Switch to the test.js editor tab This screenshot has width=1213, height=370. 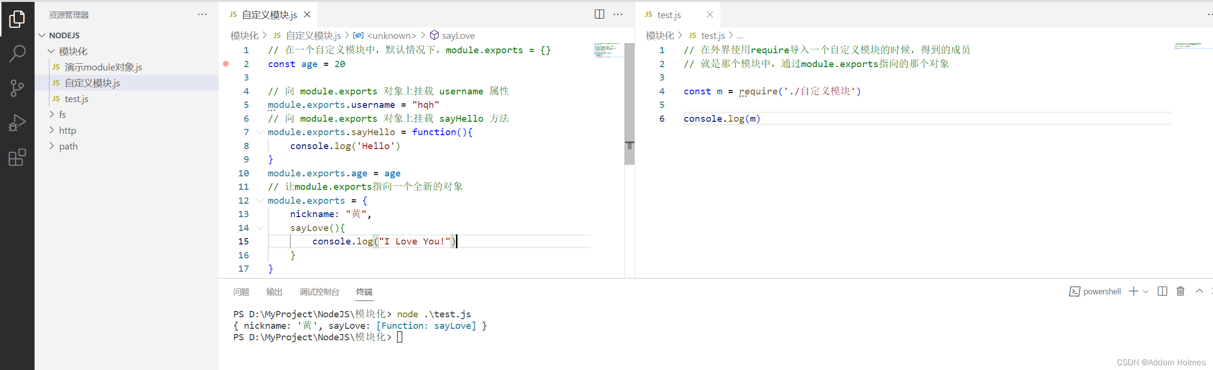pyautogui.click(x=669, y=15)
